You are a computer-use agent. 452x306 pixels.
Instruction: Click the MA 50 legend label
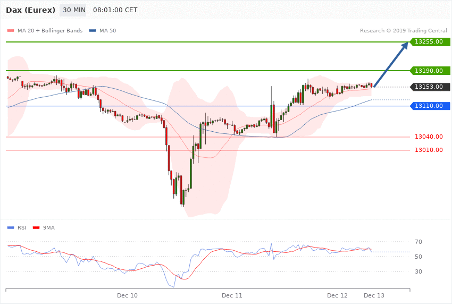point(108,30)
